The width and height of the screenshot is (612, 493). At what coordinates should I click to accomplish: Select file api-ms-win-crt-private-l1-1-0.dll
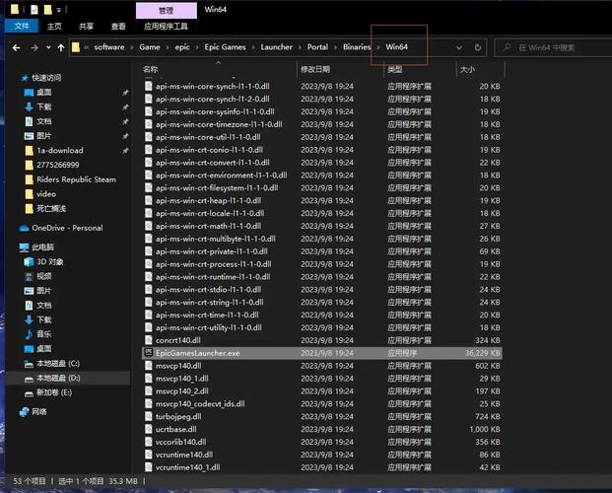pyautogui.click(x=212, y=251)
